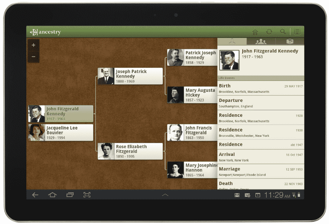Open the Gmail notification icon

(x=237, y=195)
